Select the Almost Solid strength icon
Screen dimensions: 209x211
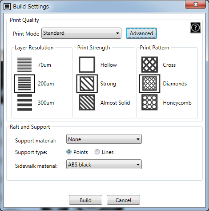[x=87, y=102]
